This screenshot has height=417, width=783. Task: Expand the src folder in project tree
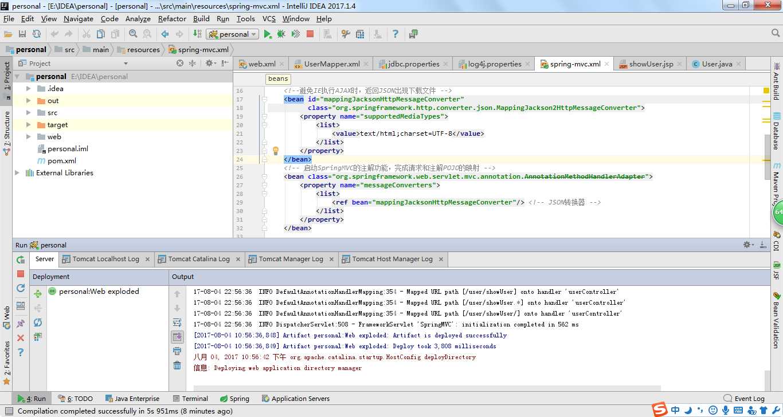28,113
